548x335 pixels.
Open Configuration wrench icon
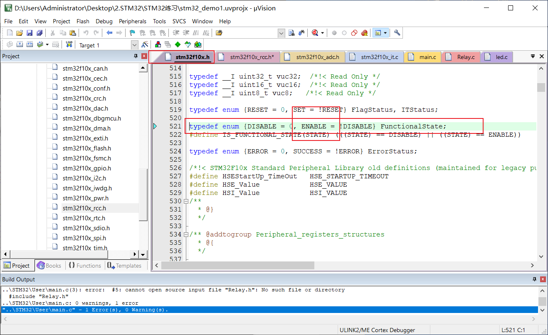pos(397,33)
